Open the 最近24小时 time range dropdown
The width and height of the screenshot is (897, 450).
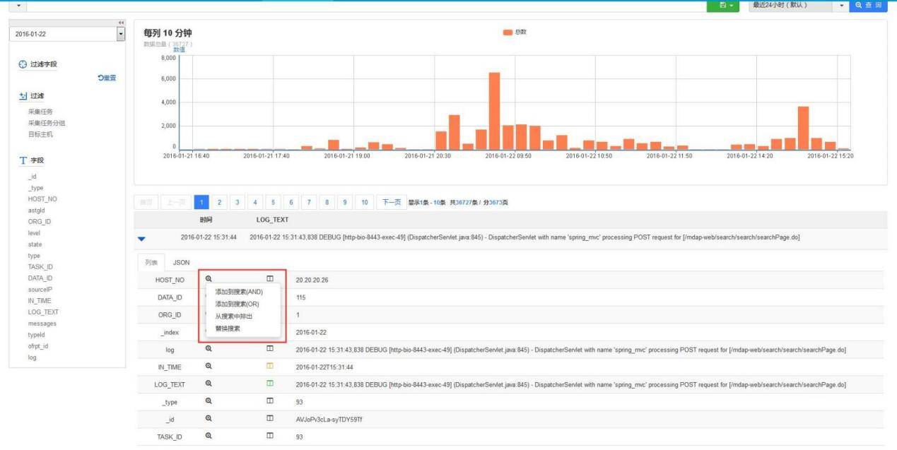pos(841,6)
